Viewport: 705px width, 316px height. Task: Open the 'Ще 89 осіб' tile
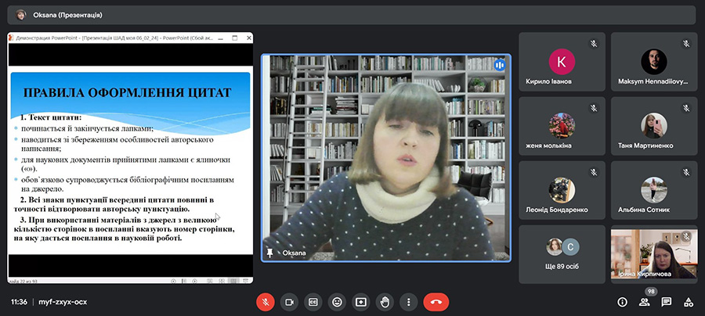coord(562,254)
